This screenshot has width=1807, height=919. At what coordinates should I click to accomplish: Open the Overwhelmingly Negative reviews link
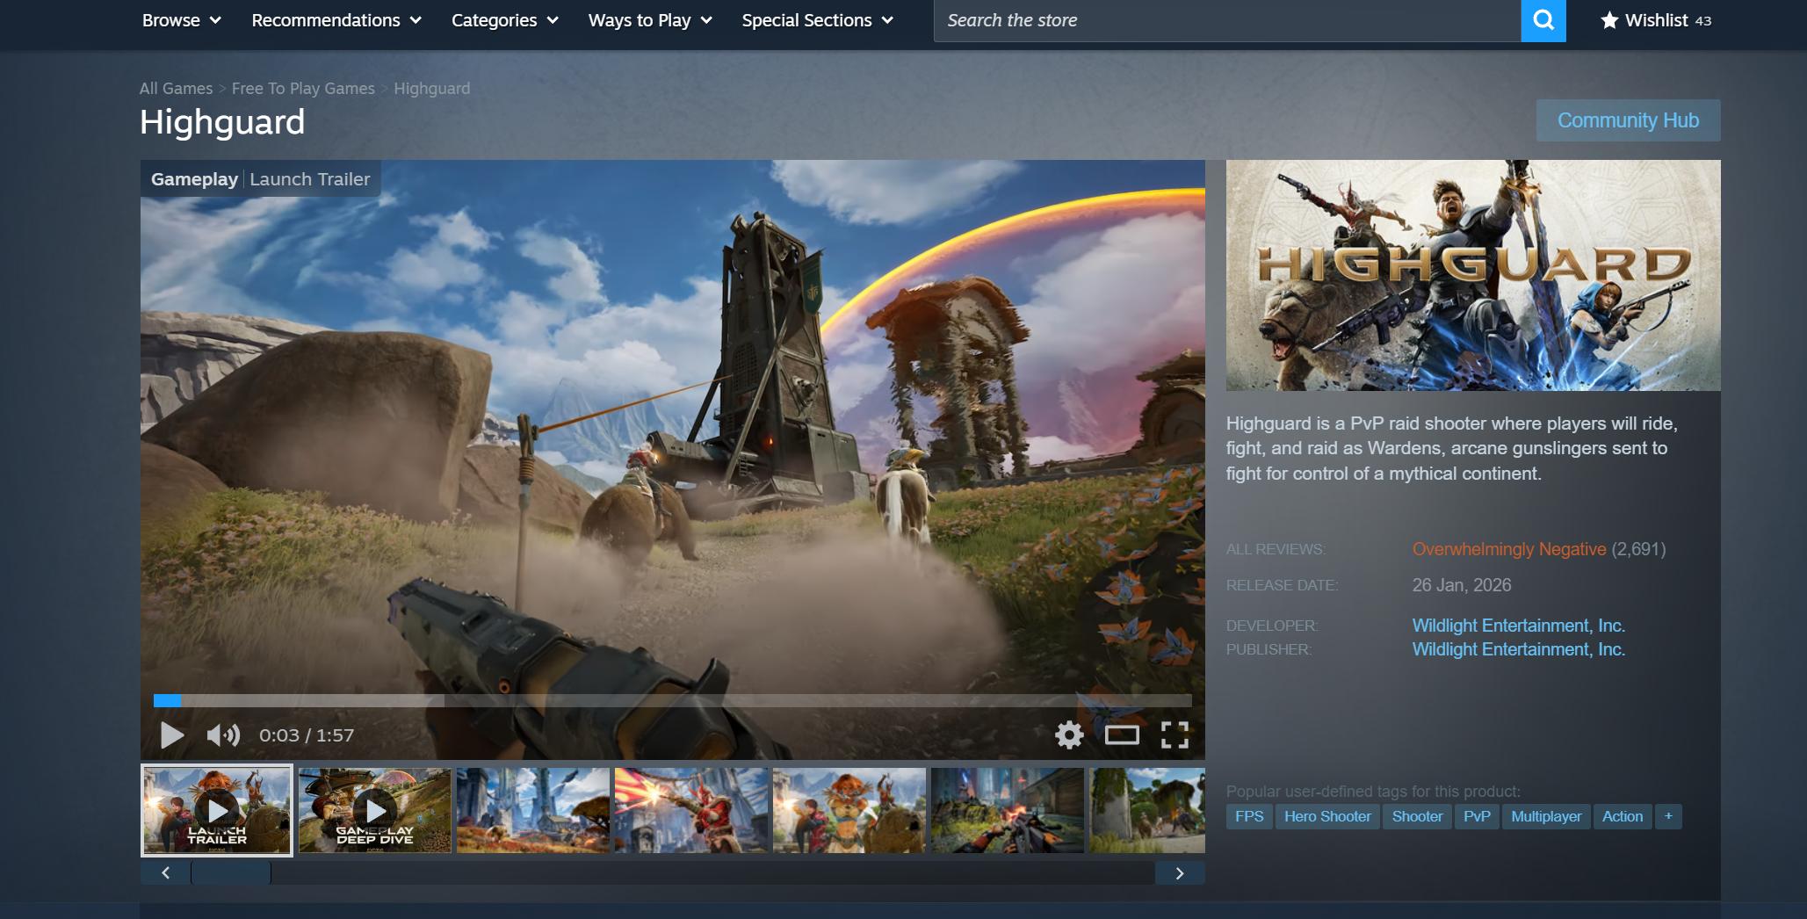click(x=1509, y=549)
